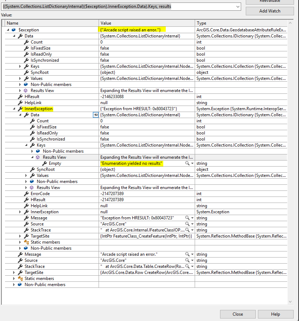The image size is (299, 321).
Task: Select the IsFixedSize row under $exception Data
Action: [x=146, y=48]
